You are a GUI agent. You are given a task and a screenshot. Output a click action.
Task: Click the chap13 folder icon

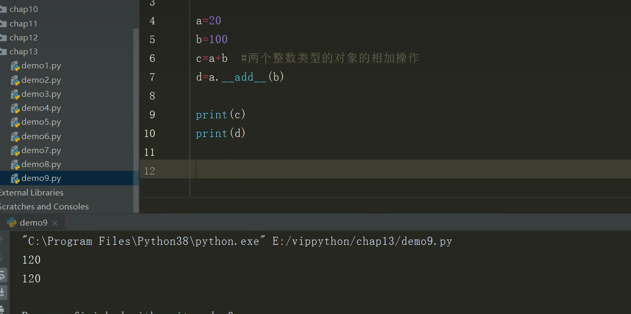[4, 52]
